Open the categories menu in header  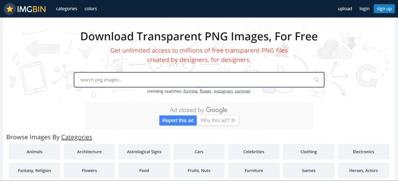click(x=66, y=9)
